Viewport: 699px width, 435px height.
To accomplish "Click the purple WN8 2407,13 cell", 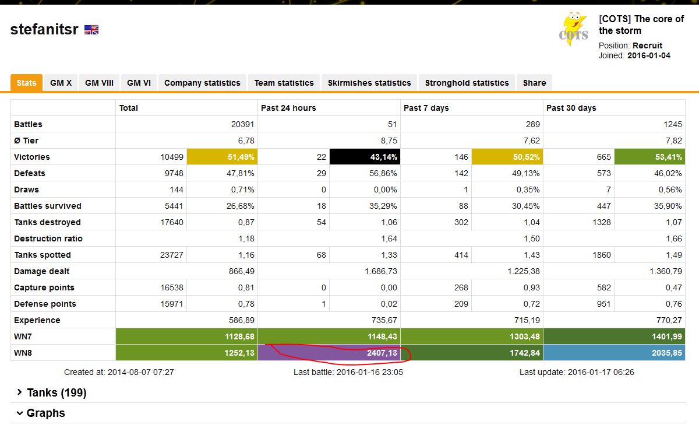I will [x=329, y=353].
